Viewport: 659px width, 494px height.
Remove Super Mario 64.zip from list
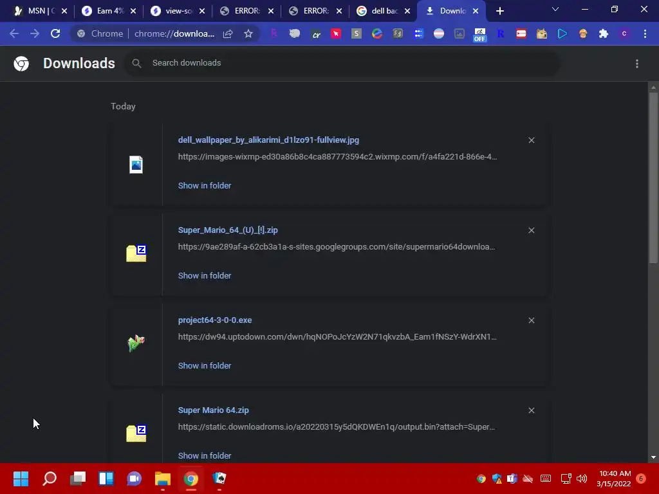point(531,410)
